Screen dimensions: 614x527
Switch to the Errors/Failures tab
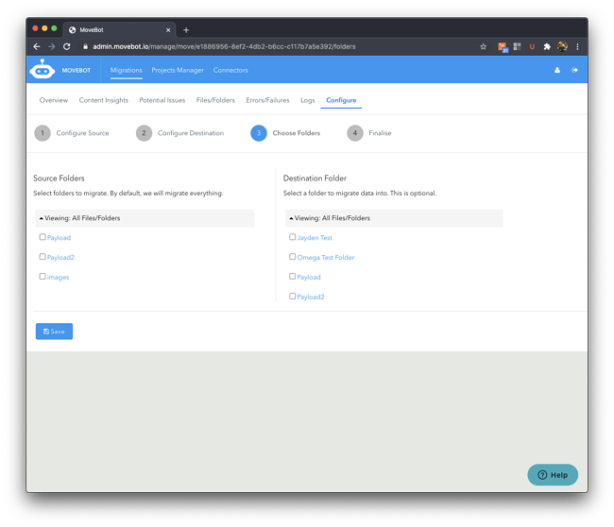pyautogui.click(x=267, y=100)
